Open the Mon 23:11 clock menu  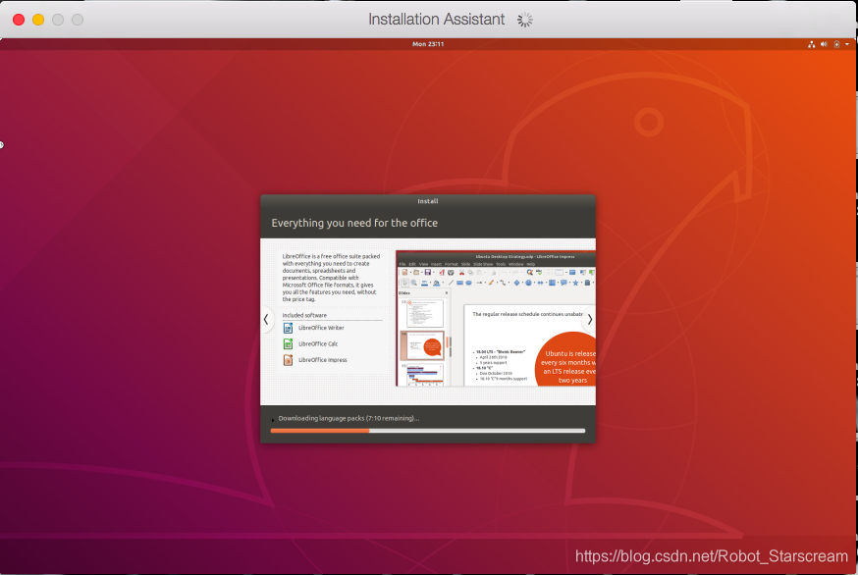pos(428,44)
